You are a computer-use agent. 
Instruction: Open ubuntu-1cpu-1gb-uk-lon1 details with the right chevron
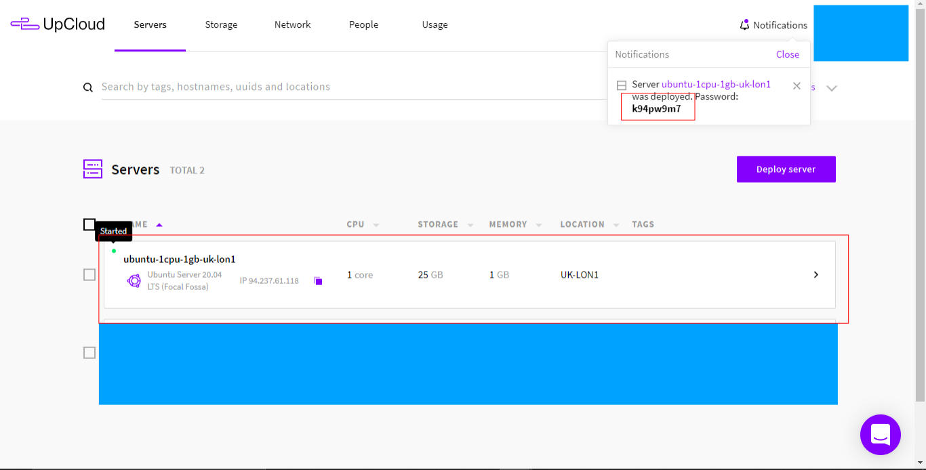(x=816, y=274)
